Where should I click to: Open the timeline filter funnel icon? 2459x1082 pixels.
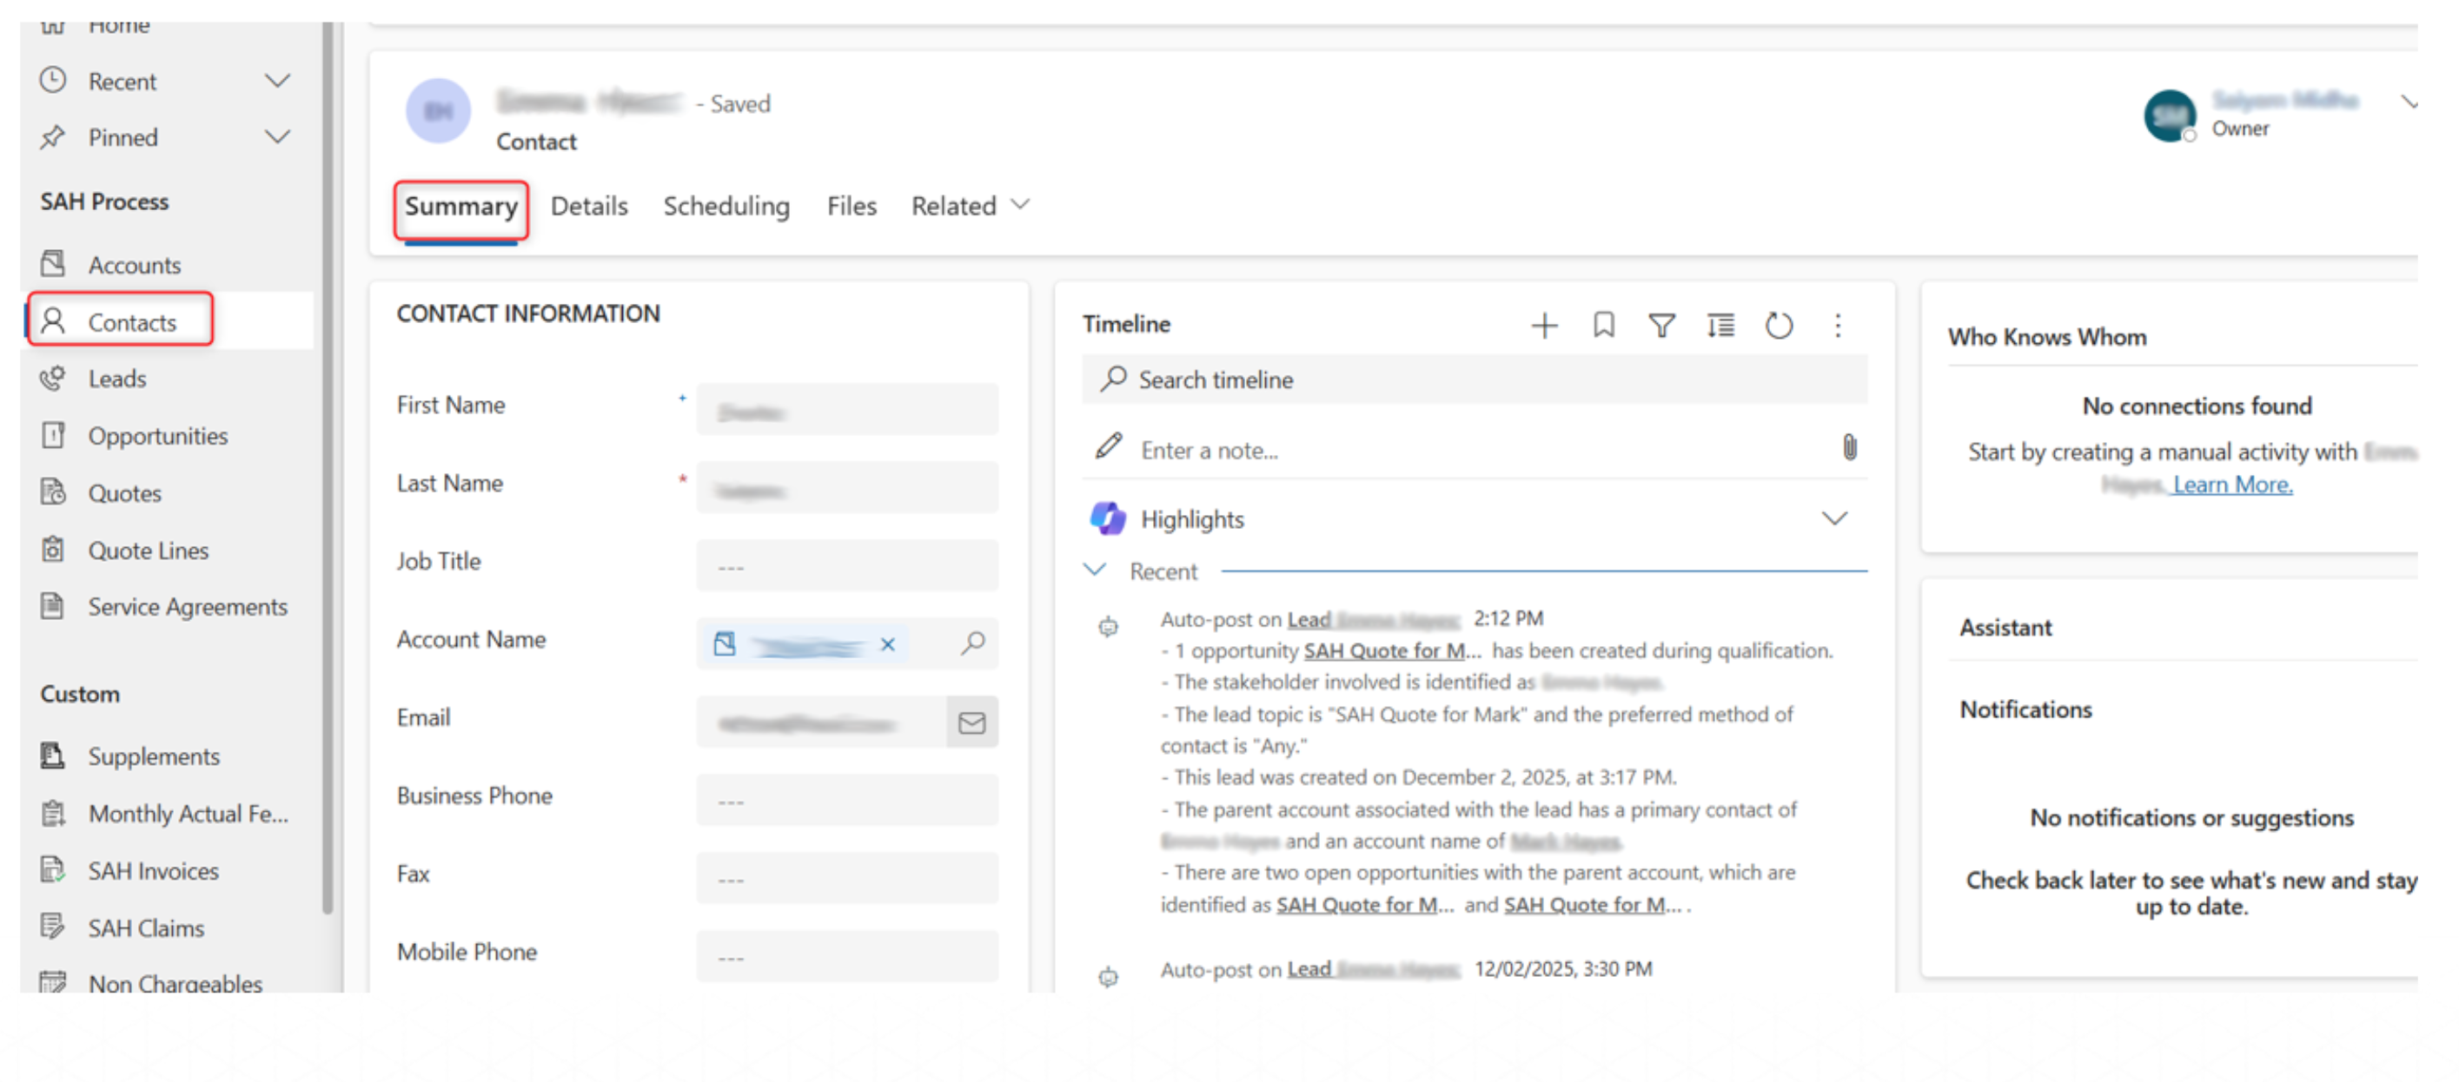pyautogui.click(x=1661, y=327)
